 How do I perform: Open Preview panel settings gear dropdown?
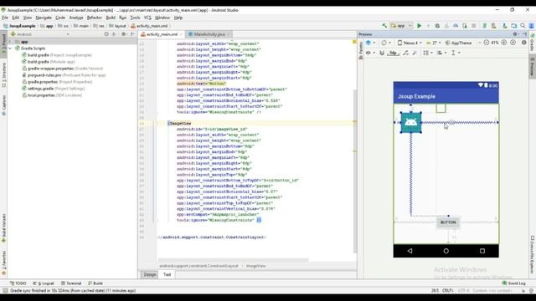click(516, 34)
